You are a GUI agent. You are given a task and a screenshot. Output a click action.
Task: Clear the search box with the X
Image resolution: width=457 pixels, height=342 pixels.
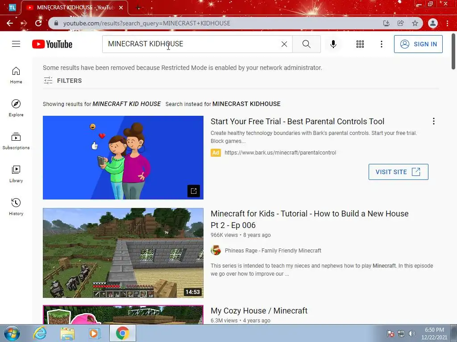[284, 44]
